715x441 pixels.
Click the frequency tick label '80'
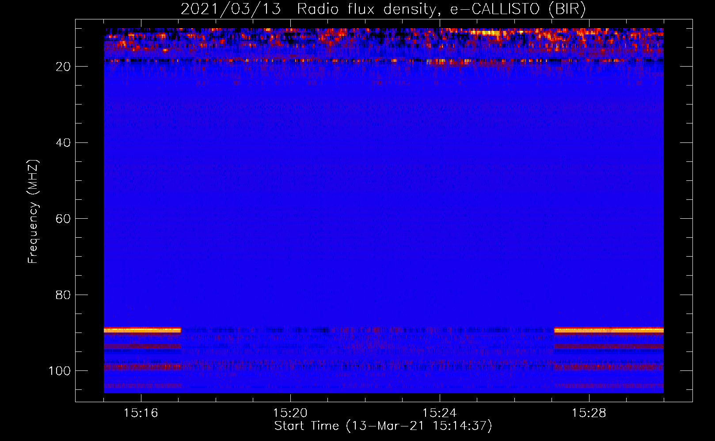[63, 295]
